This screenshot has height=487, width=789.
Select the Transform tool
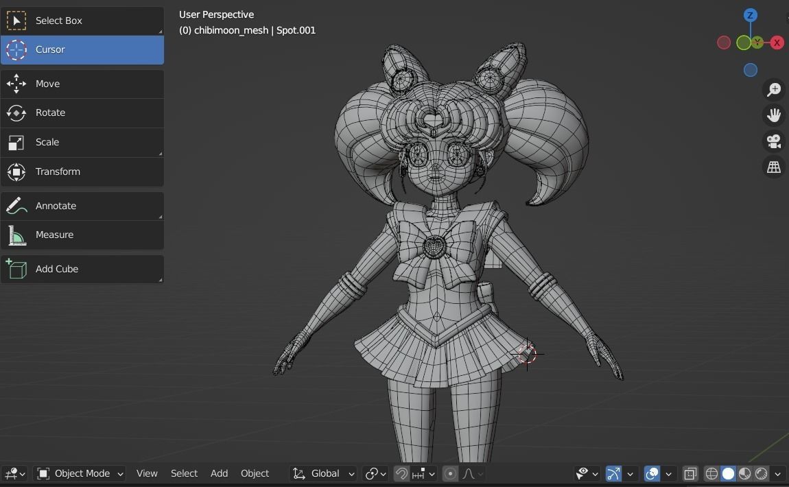pyautogui.click(x=82, y=171)
